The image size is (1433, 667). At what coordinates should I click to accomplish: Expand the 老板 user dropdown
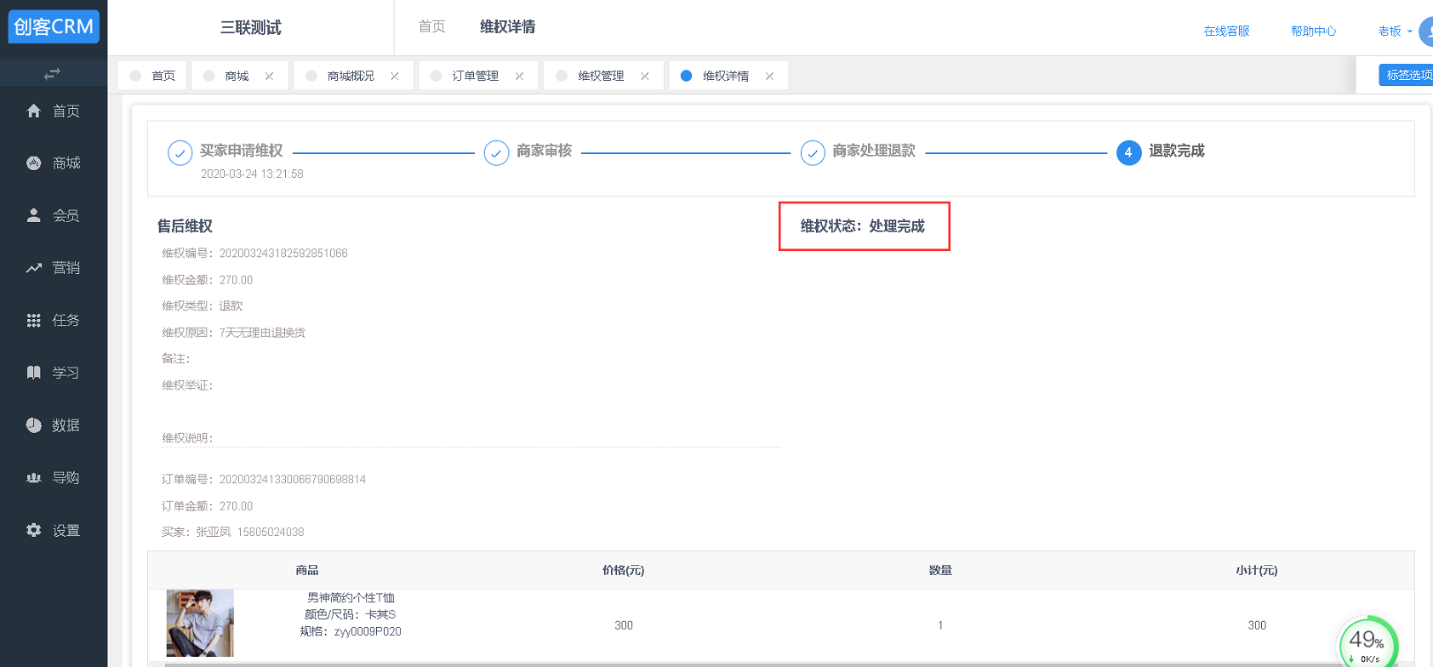[x=1395, y=31]
